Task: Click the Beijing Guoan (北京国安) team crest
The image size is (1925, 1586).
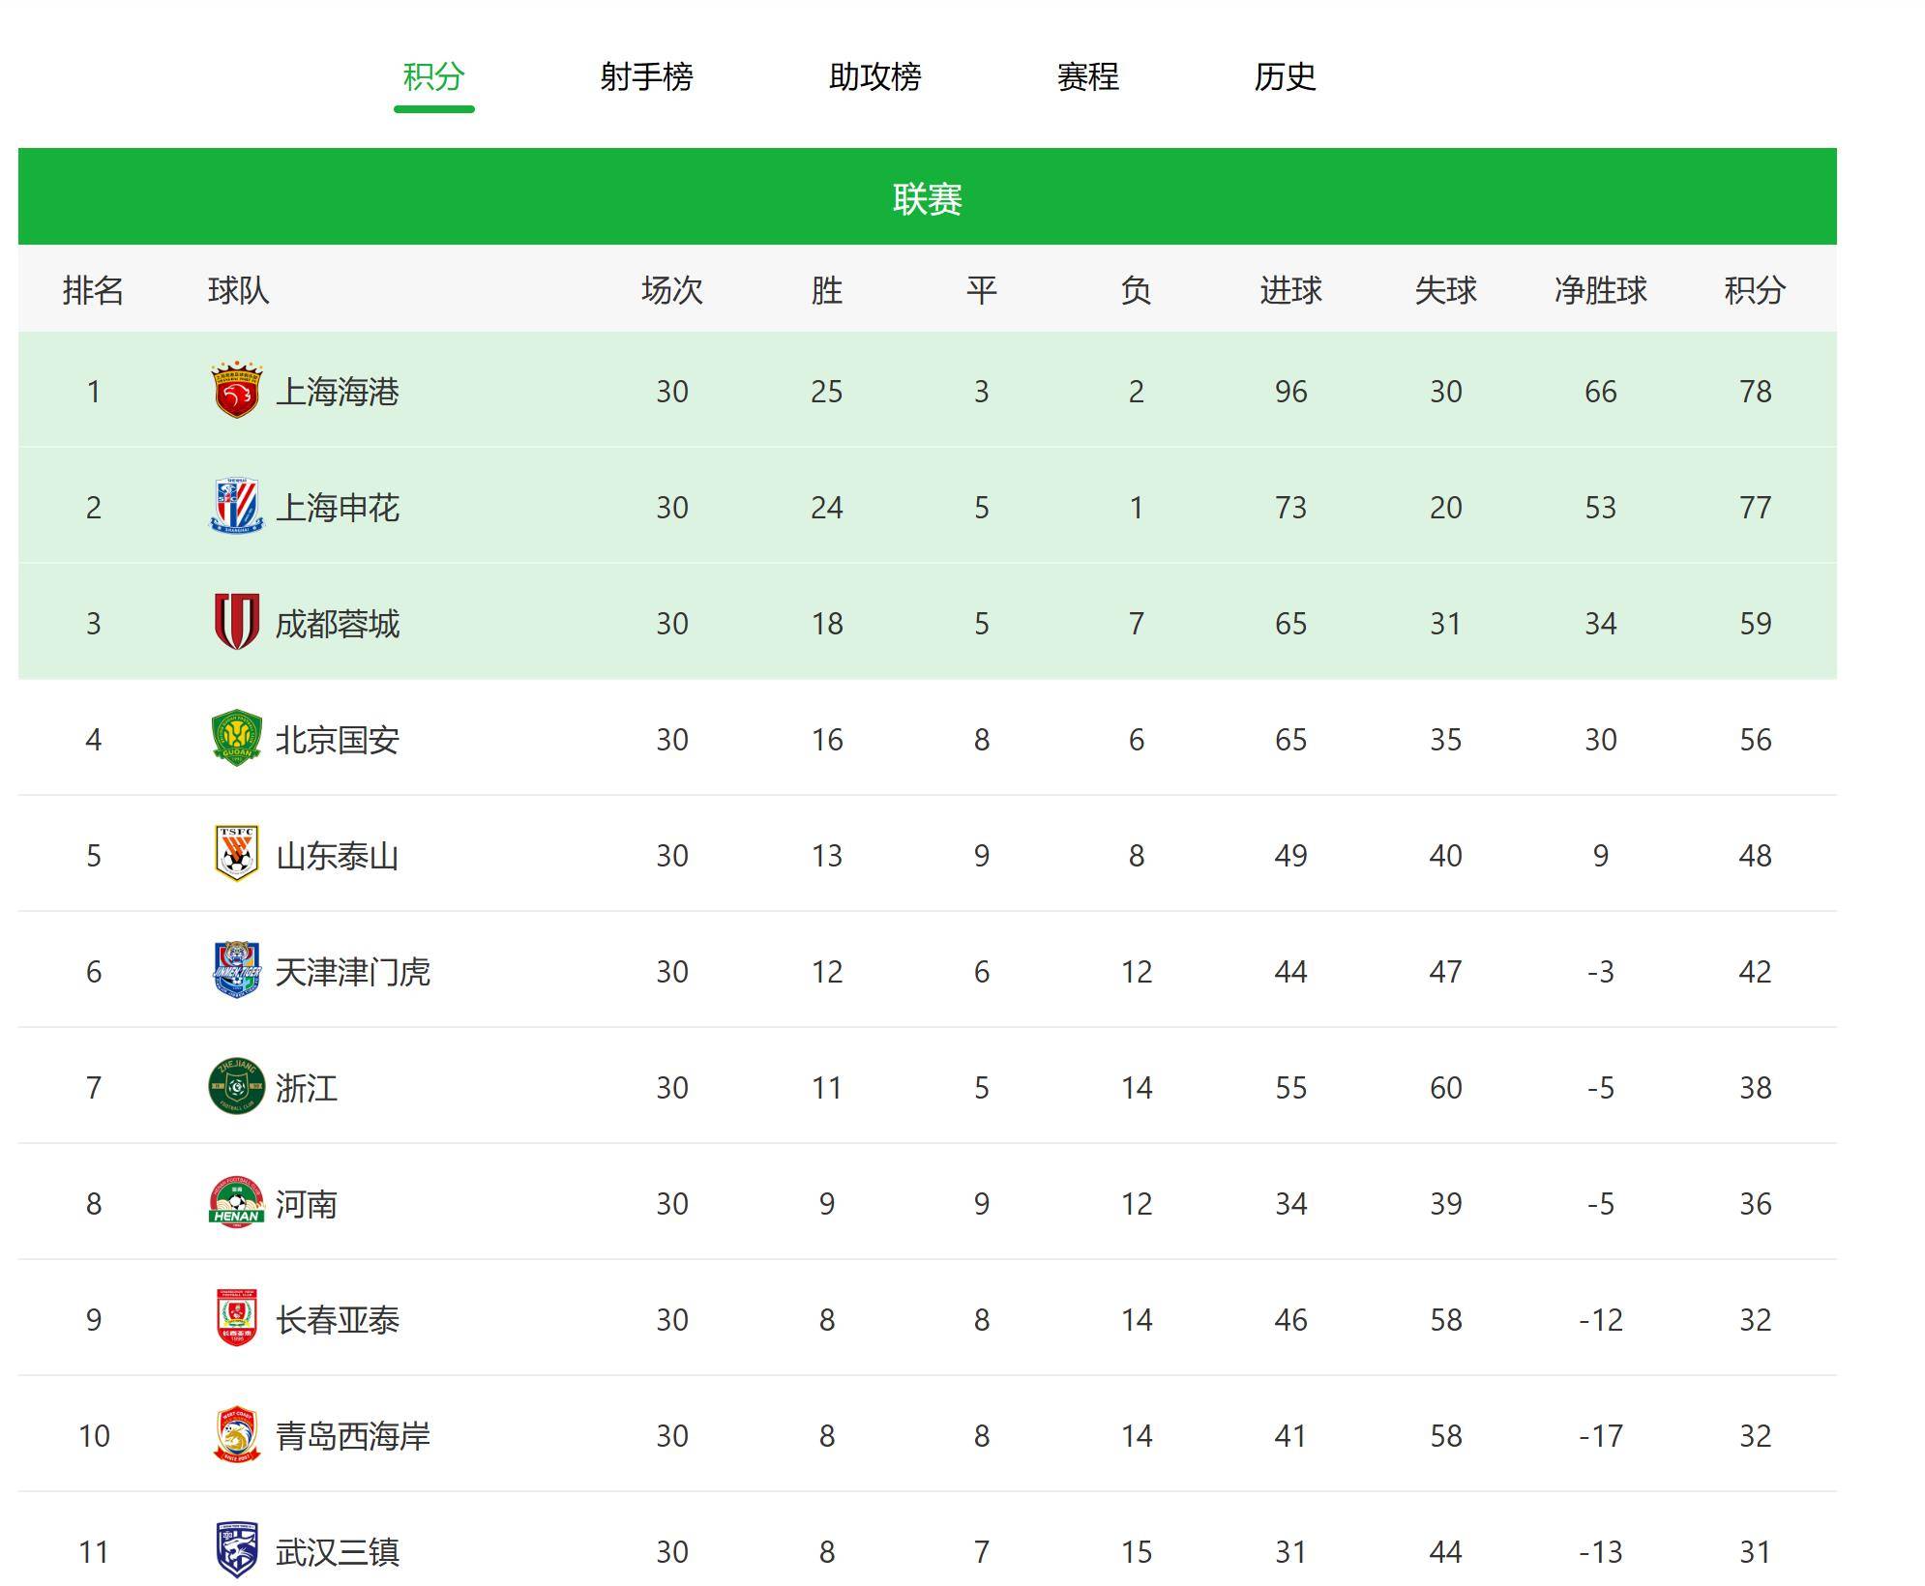Action: (236, 739)
